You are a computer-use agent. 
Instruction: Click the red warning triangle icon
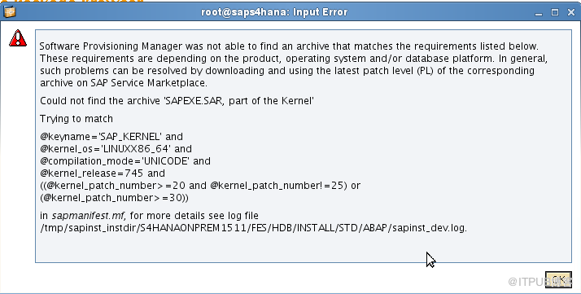point(18,38)
